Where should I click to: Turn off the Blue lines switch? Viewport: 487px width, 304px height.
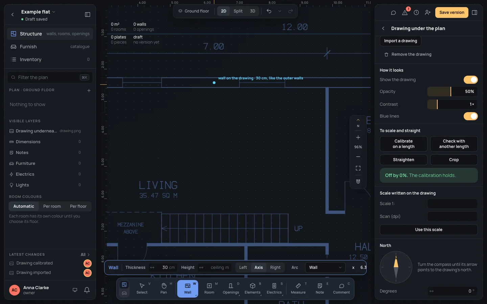470,116
